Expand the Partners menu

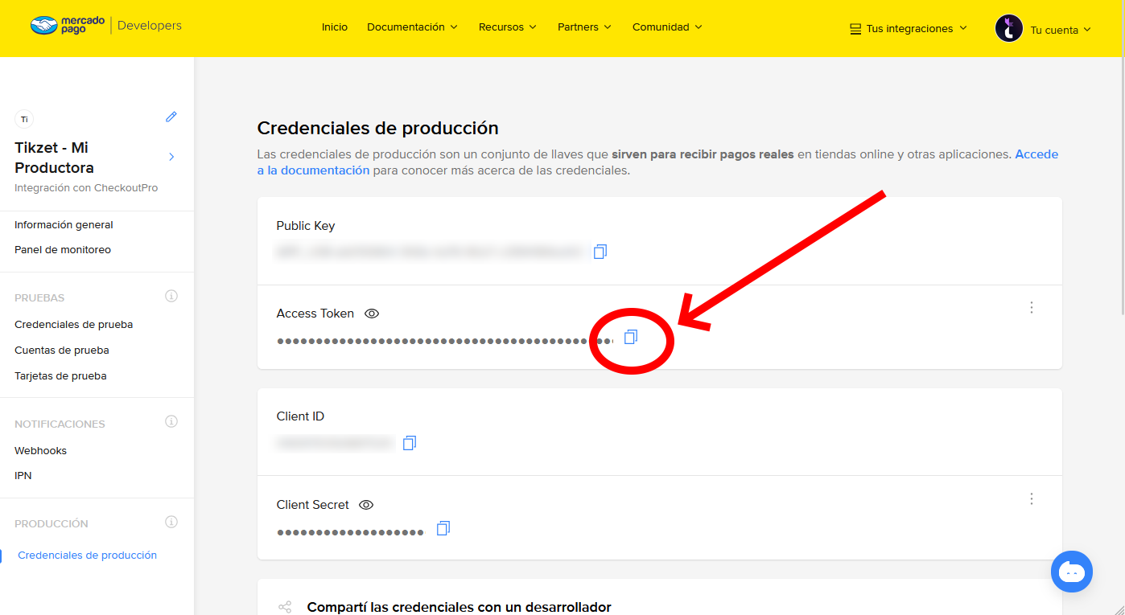click(x=584, y=27)
